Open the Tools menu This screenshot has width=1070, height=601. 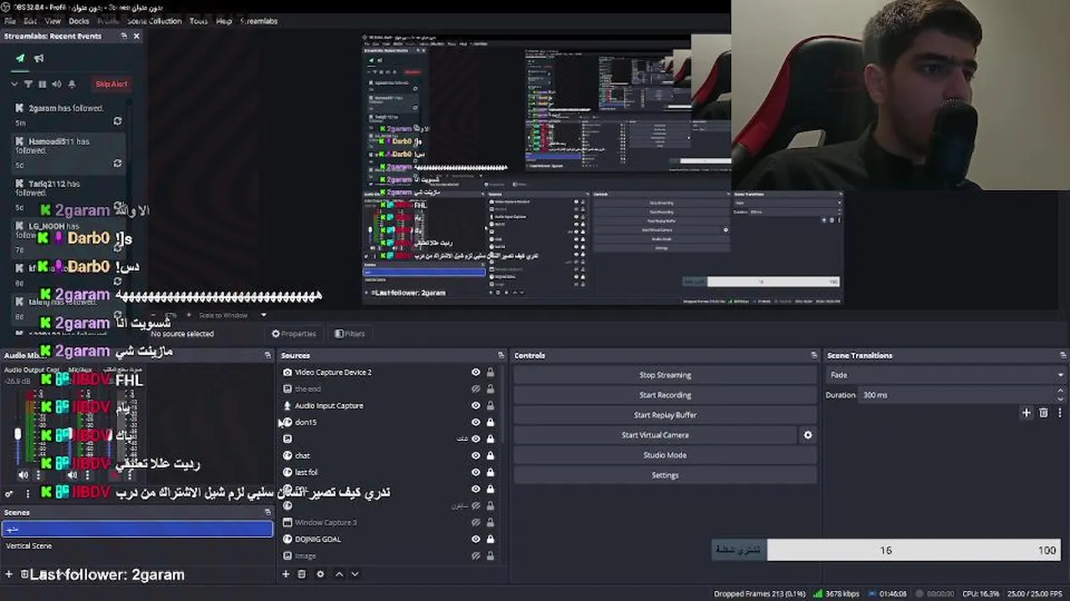tap(198, 21)
